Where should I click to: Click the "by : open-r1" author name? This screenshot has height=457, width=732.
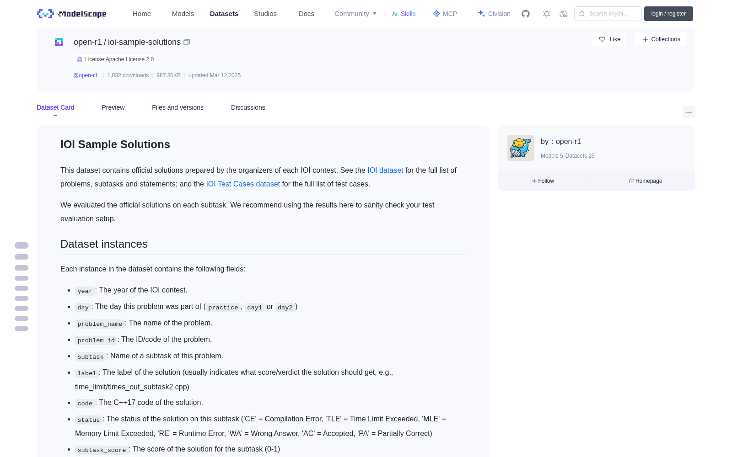pyautogui.click(x=561, y=142)
